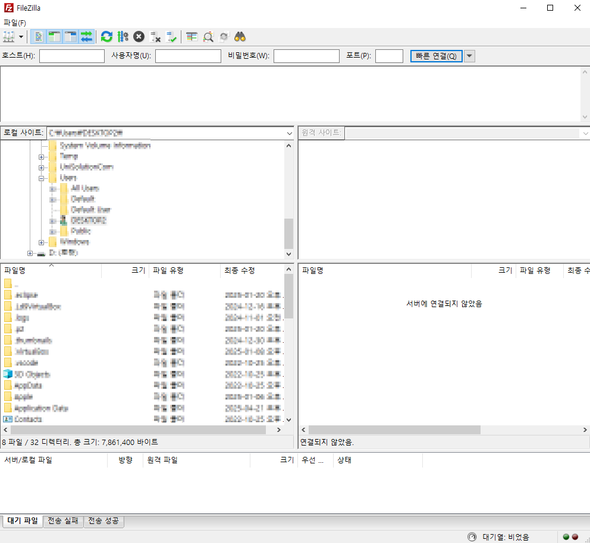
Task: Toggle the local directory tree display
Action: point(55,37)
